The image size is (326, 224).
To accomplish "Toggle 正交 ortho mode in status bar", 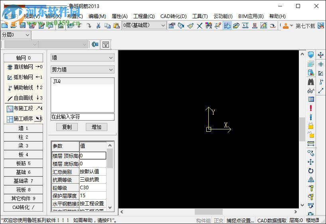I will point(218,220).
